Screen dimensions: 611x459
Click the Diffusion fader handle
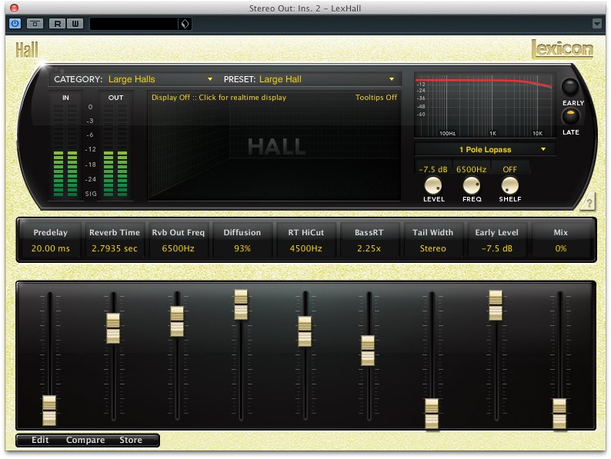[x=241, y=304]
